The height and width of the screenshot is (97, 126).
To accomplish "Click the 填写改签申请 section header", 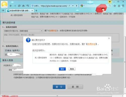I will tap(9, 23).
